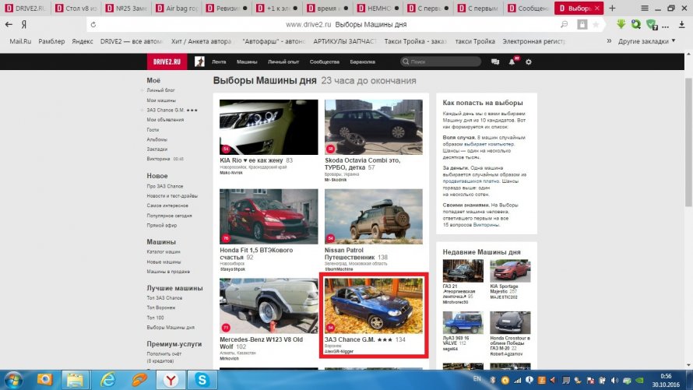The height and width of the screenshot is (390, 693).
Task: Reload the page with refresh icon
Action: click(93, 25)
